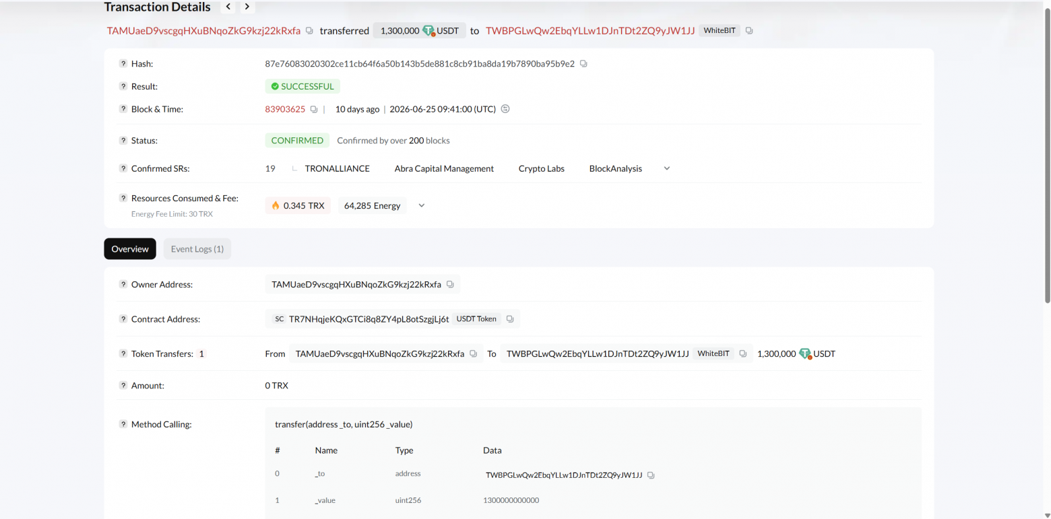Image resolution: width=1051 pixels, height=519 pixels.
Task: Click WhiteBIT tag in Token Transfers
Action: coord(713,353)
